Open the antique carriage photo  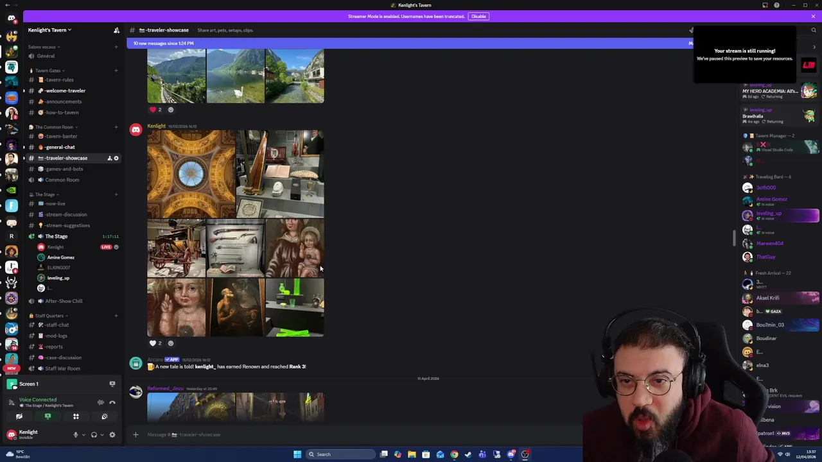177,248
